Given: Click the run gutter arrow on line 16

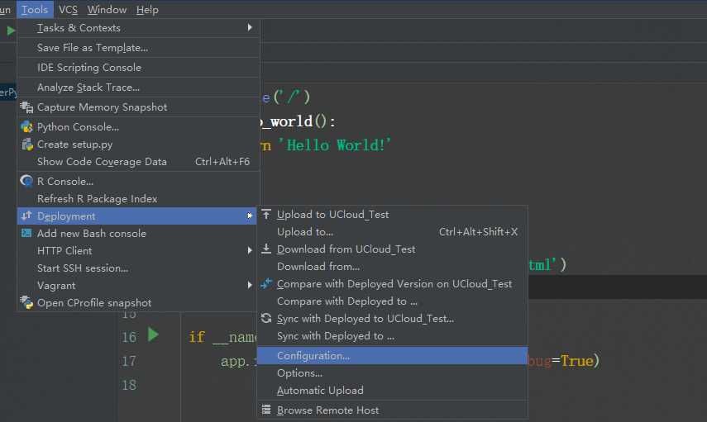Looking at the screenshot, I should coord(153,335).
